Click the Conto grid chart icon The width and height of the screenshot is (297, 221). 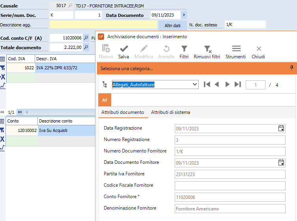(x=2, y=148)
